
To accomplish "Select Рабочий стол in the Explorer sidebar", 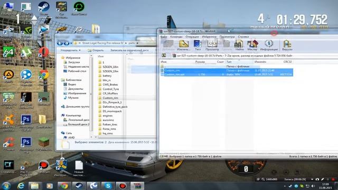I will click(77, 71).
